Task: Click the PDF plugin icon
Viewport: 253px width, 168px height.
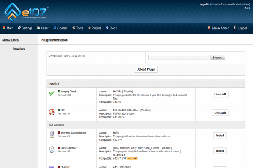Action: click(x=51, y=112)
